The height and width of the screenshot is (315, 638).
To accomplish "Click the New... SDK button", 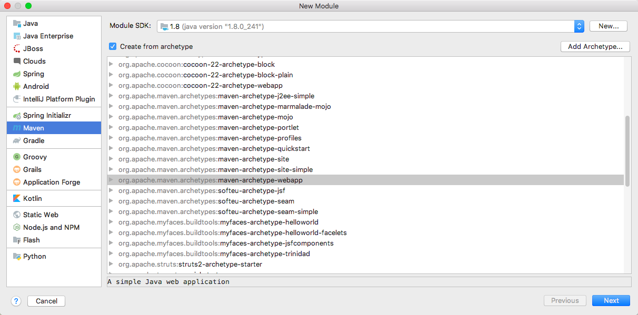I will (609, 26).
